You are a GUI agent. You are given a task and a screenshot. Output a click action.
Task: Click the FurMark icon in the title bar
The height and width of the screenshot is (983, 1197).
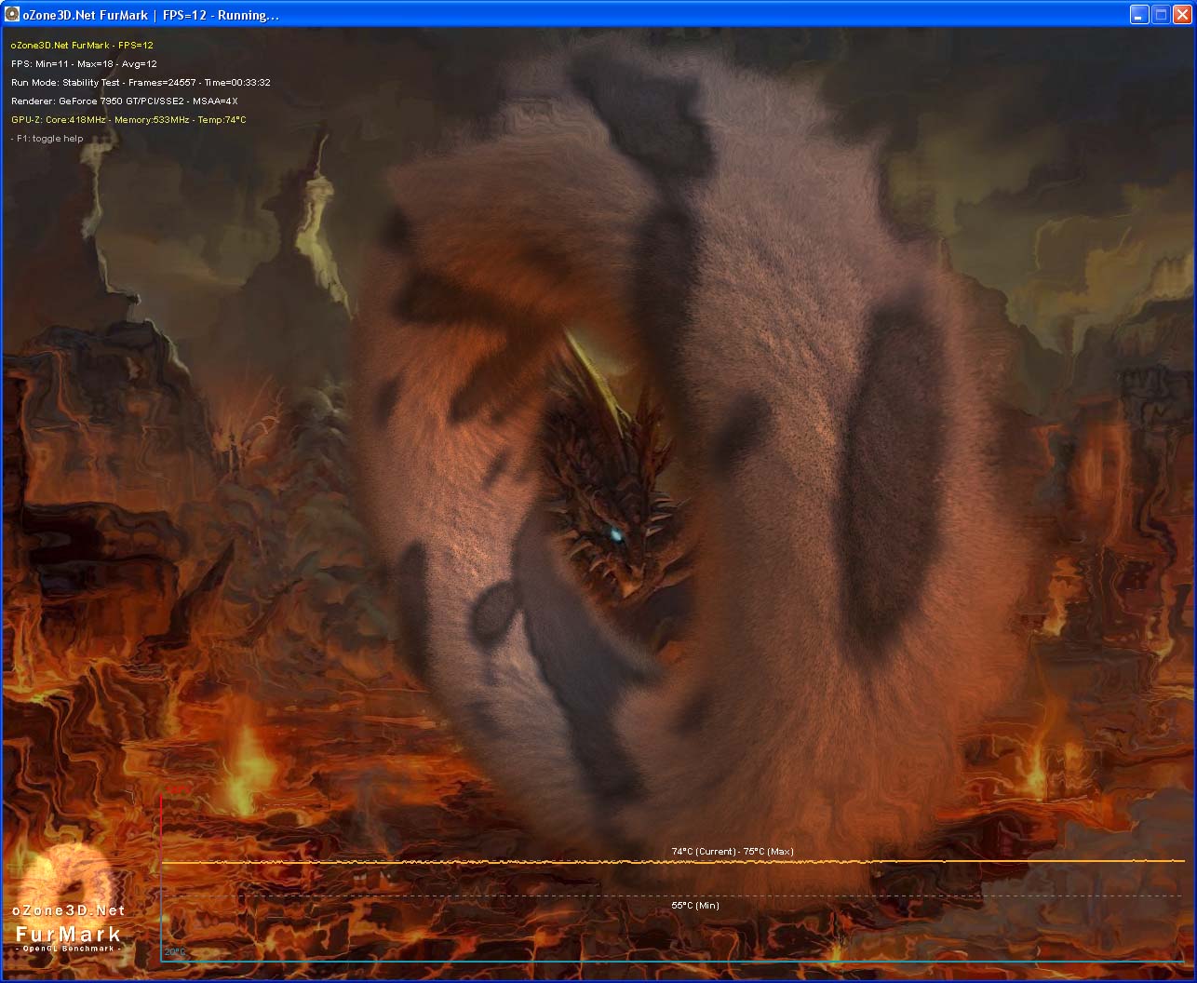point(12,15)
